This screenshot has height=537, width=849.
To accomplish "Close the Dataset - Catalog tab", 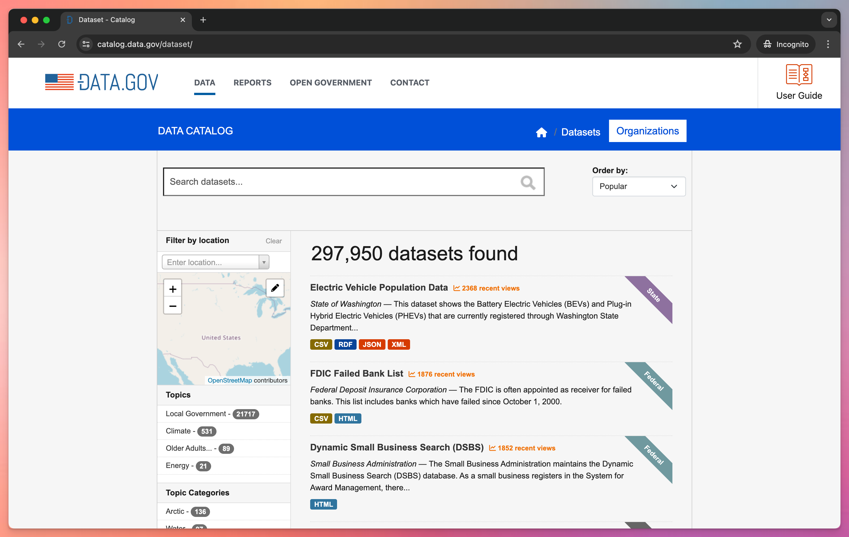I will [183, 20].
